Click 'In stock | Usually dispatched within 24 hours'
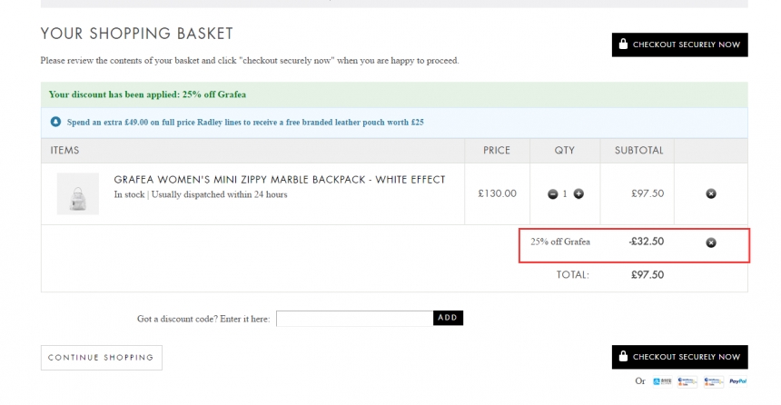This screenshot has width=781, height=405. [201, 194]
